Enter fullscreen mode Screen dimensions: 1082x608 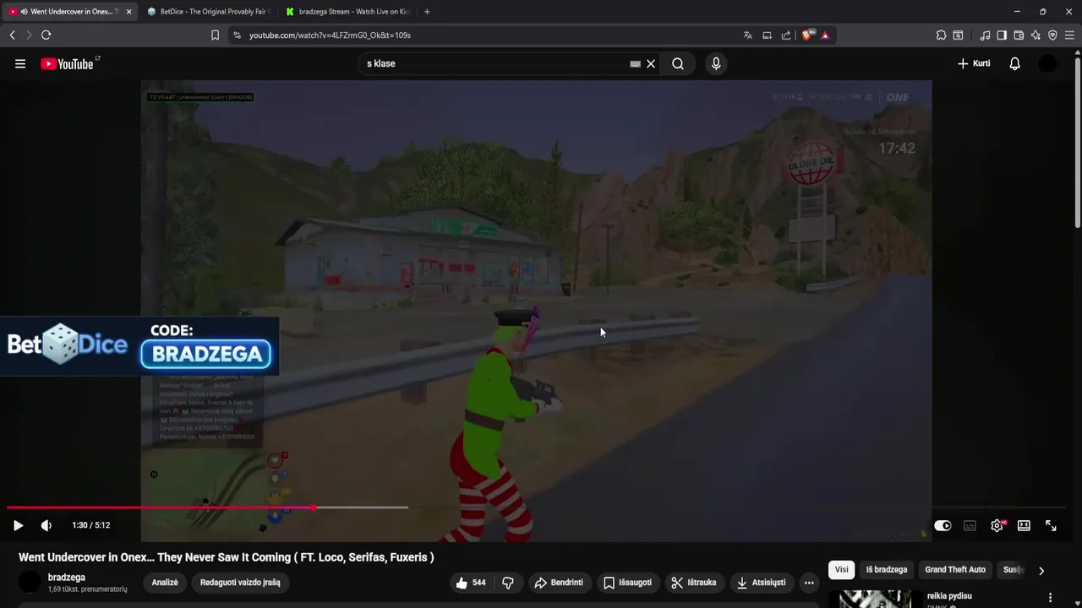(1051, 525)
